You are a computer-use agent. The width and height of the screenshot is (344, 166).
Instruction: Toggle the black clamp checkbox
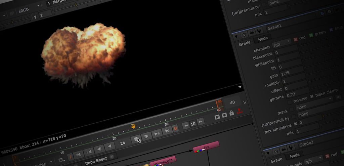tap(312, 96)
